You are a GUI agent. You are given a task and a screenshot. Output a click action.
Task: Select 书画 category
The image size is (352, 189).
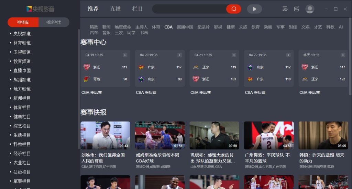pos(144,33)
